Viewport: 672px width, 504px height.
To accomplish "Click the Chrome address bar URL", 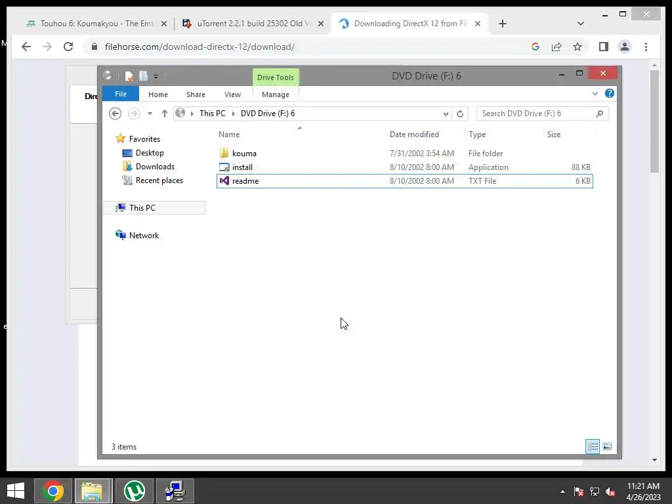I will (x=199, y=47).
